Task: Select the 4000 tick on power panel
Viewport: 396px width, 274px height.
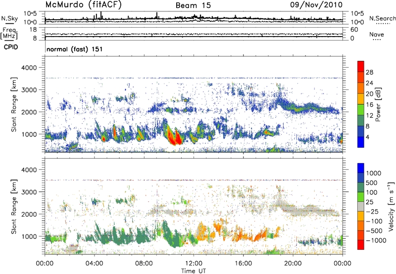Action: pyautogui.click(x=29, y=68)
